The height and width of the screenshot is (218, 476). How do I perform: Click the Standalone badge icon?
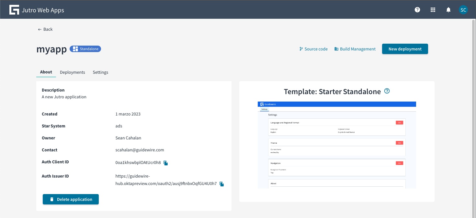click(x=75, y=49)
